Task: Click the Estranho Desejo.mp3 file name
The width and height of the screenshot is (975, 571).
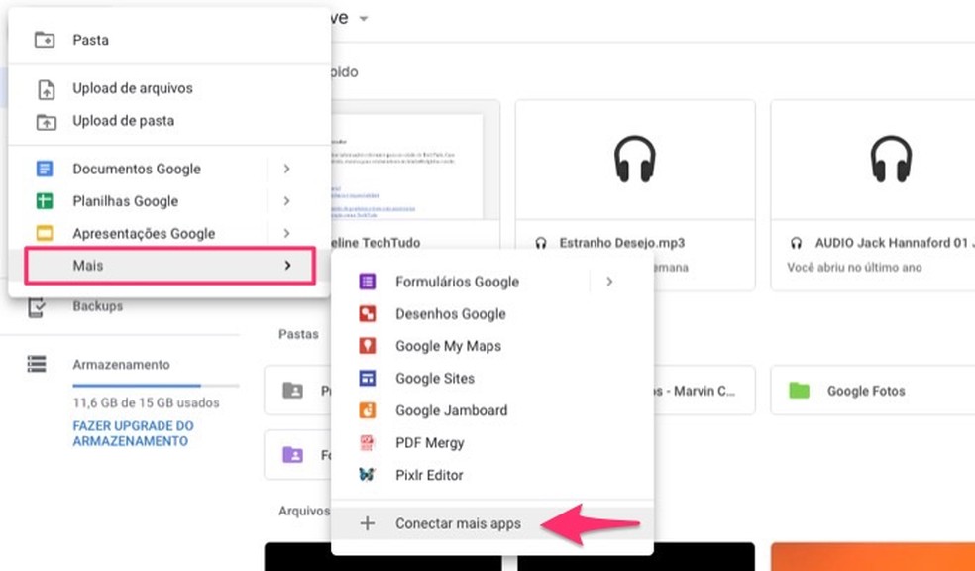Action: [x=622, y=243]
